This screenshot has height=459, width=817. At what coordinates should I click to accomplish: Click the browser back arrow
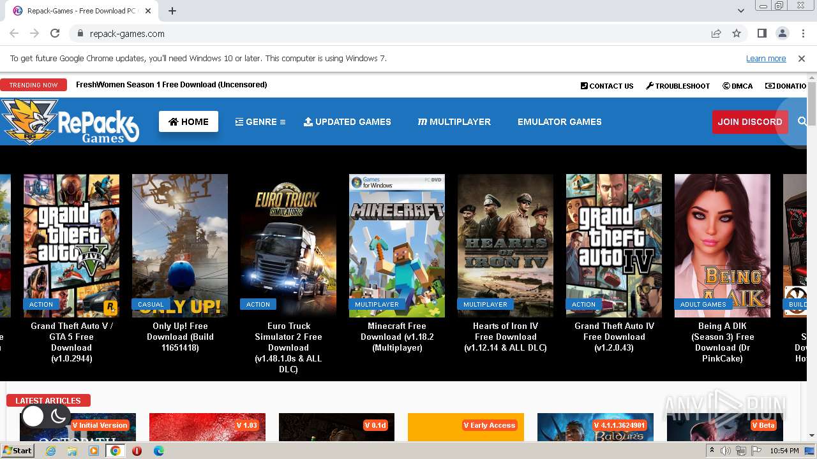pos(14,33)
